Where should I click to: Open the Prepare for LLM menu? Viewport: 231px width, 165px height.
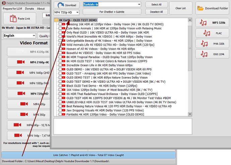[x=12, y=9]
